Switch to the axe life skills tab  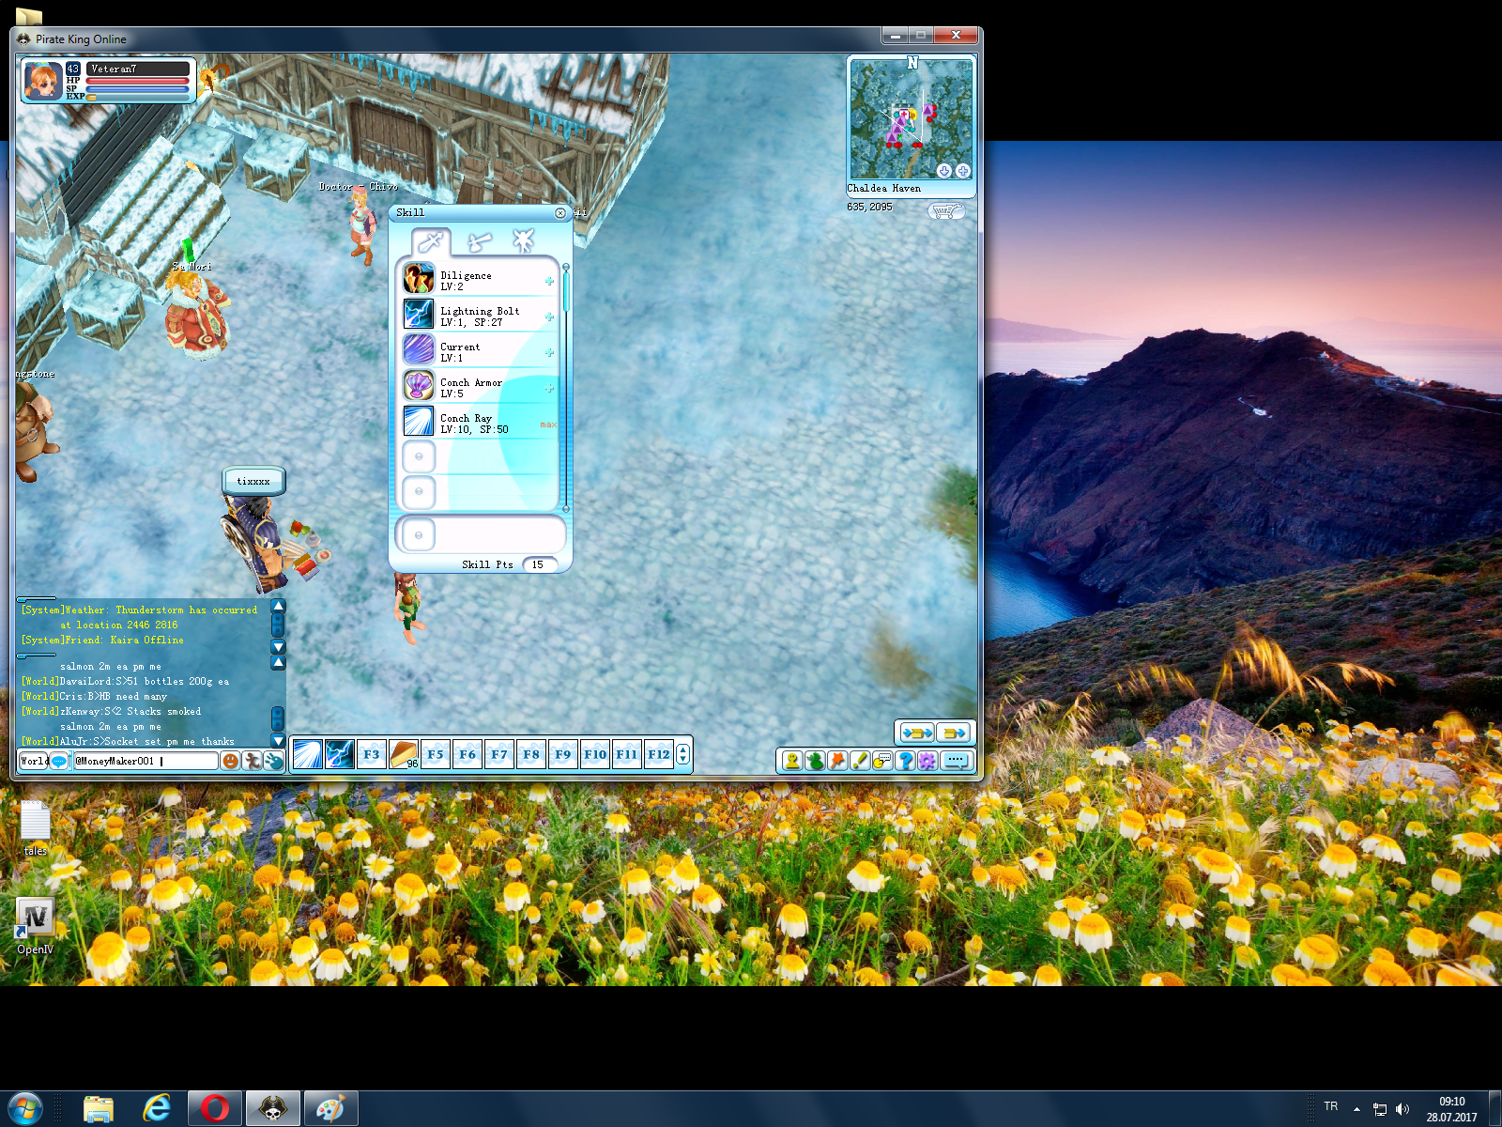coord(479,241)
